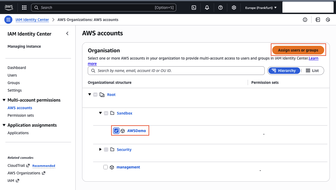This screenshot has height=190, width=336.
Task: Open the Permission sets sidebar item
Action: [x=20, y=115]
